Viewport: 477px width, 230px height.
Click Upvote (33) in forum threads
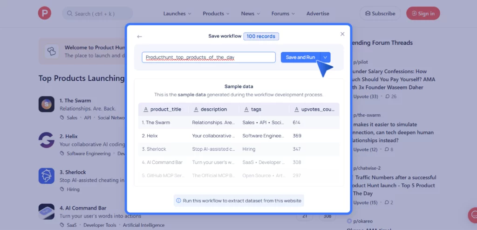click(x=365, y=97)
